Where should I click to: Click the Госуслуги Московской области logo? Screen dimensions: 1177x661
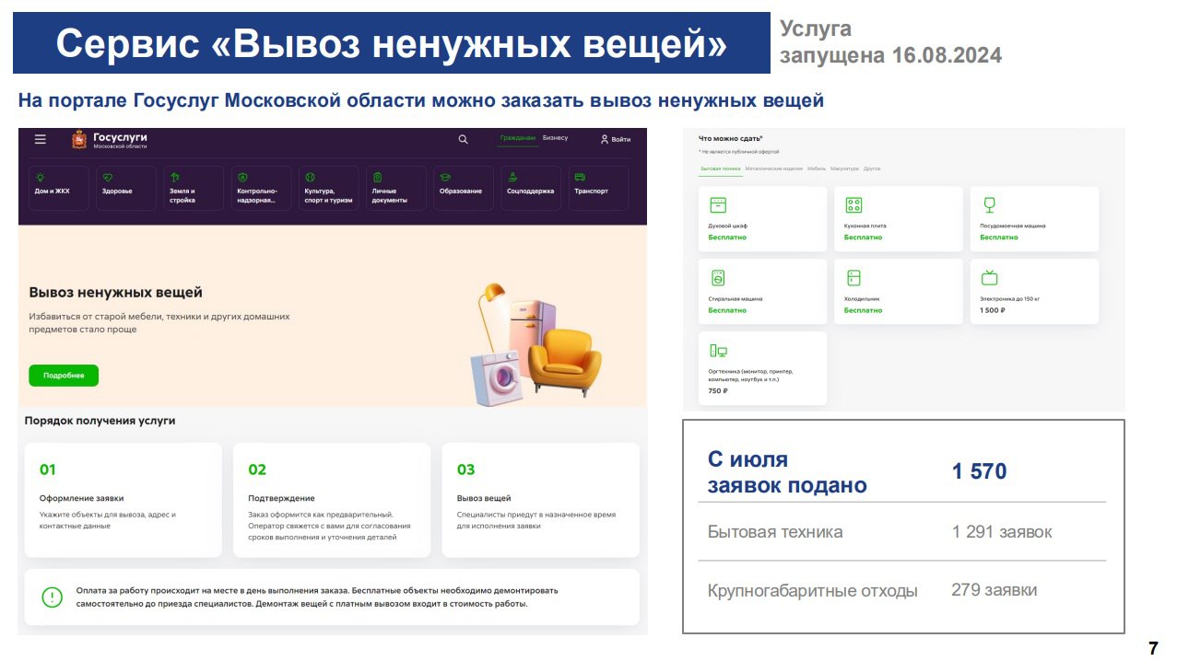[x=110, y=140]
